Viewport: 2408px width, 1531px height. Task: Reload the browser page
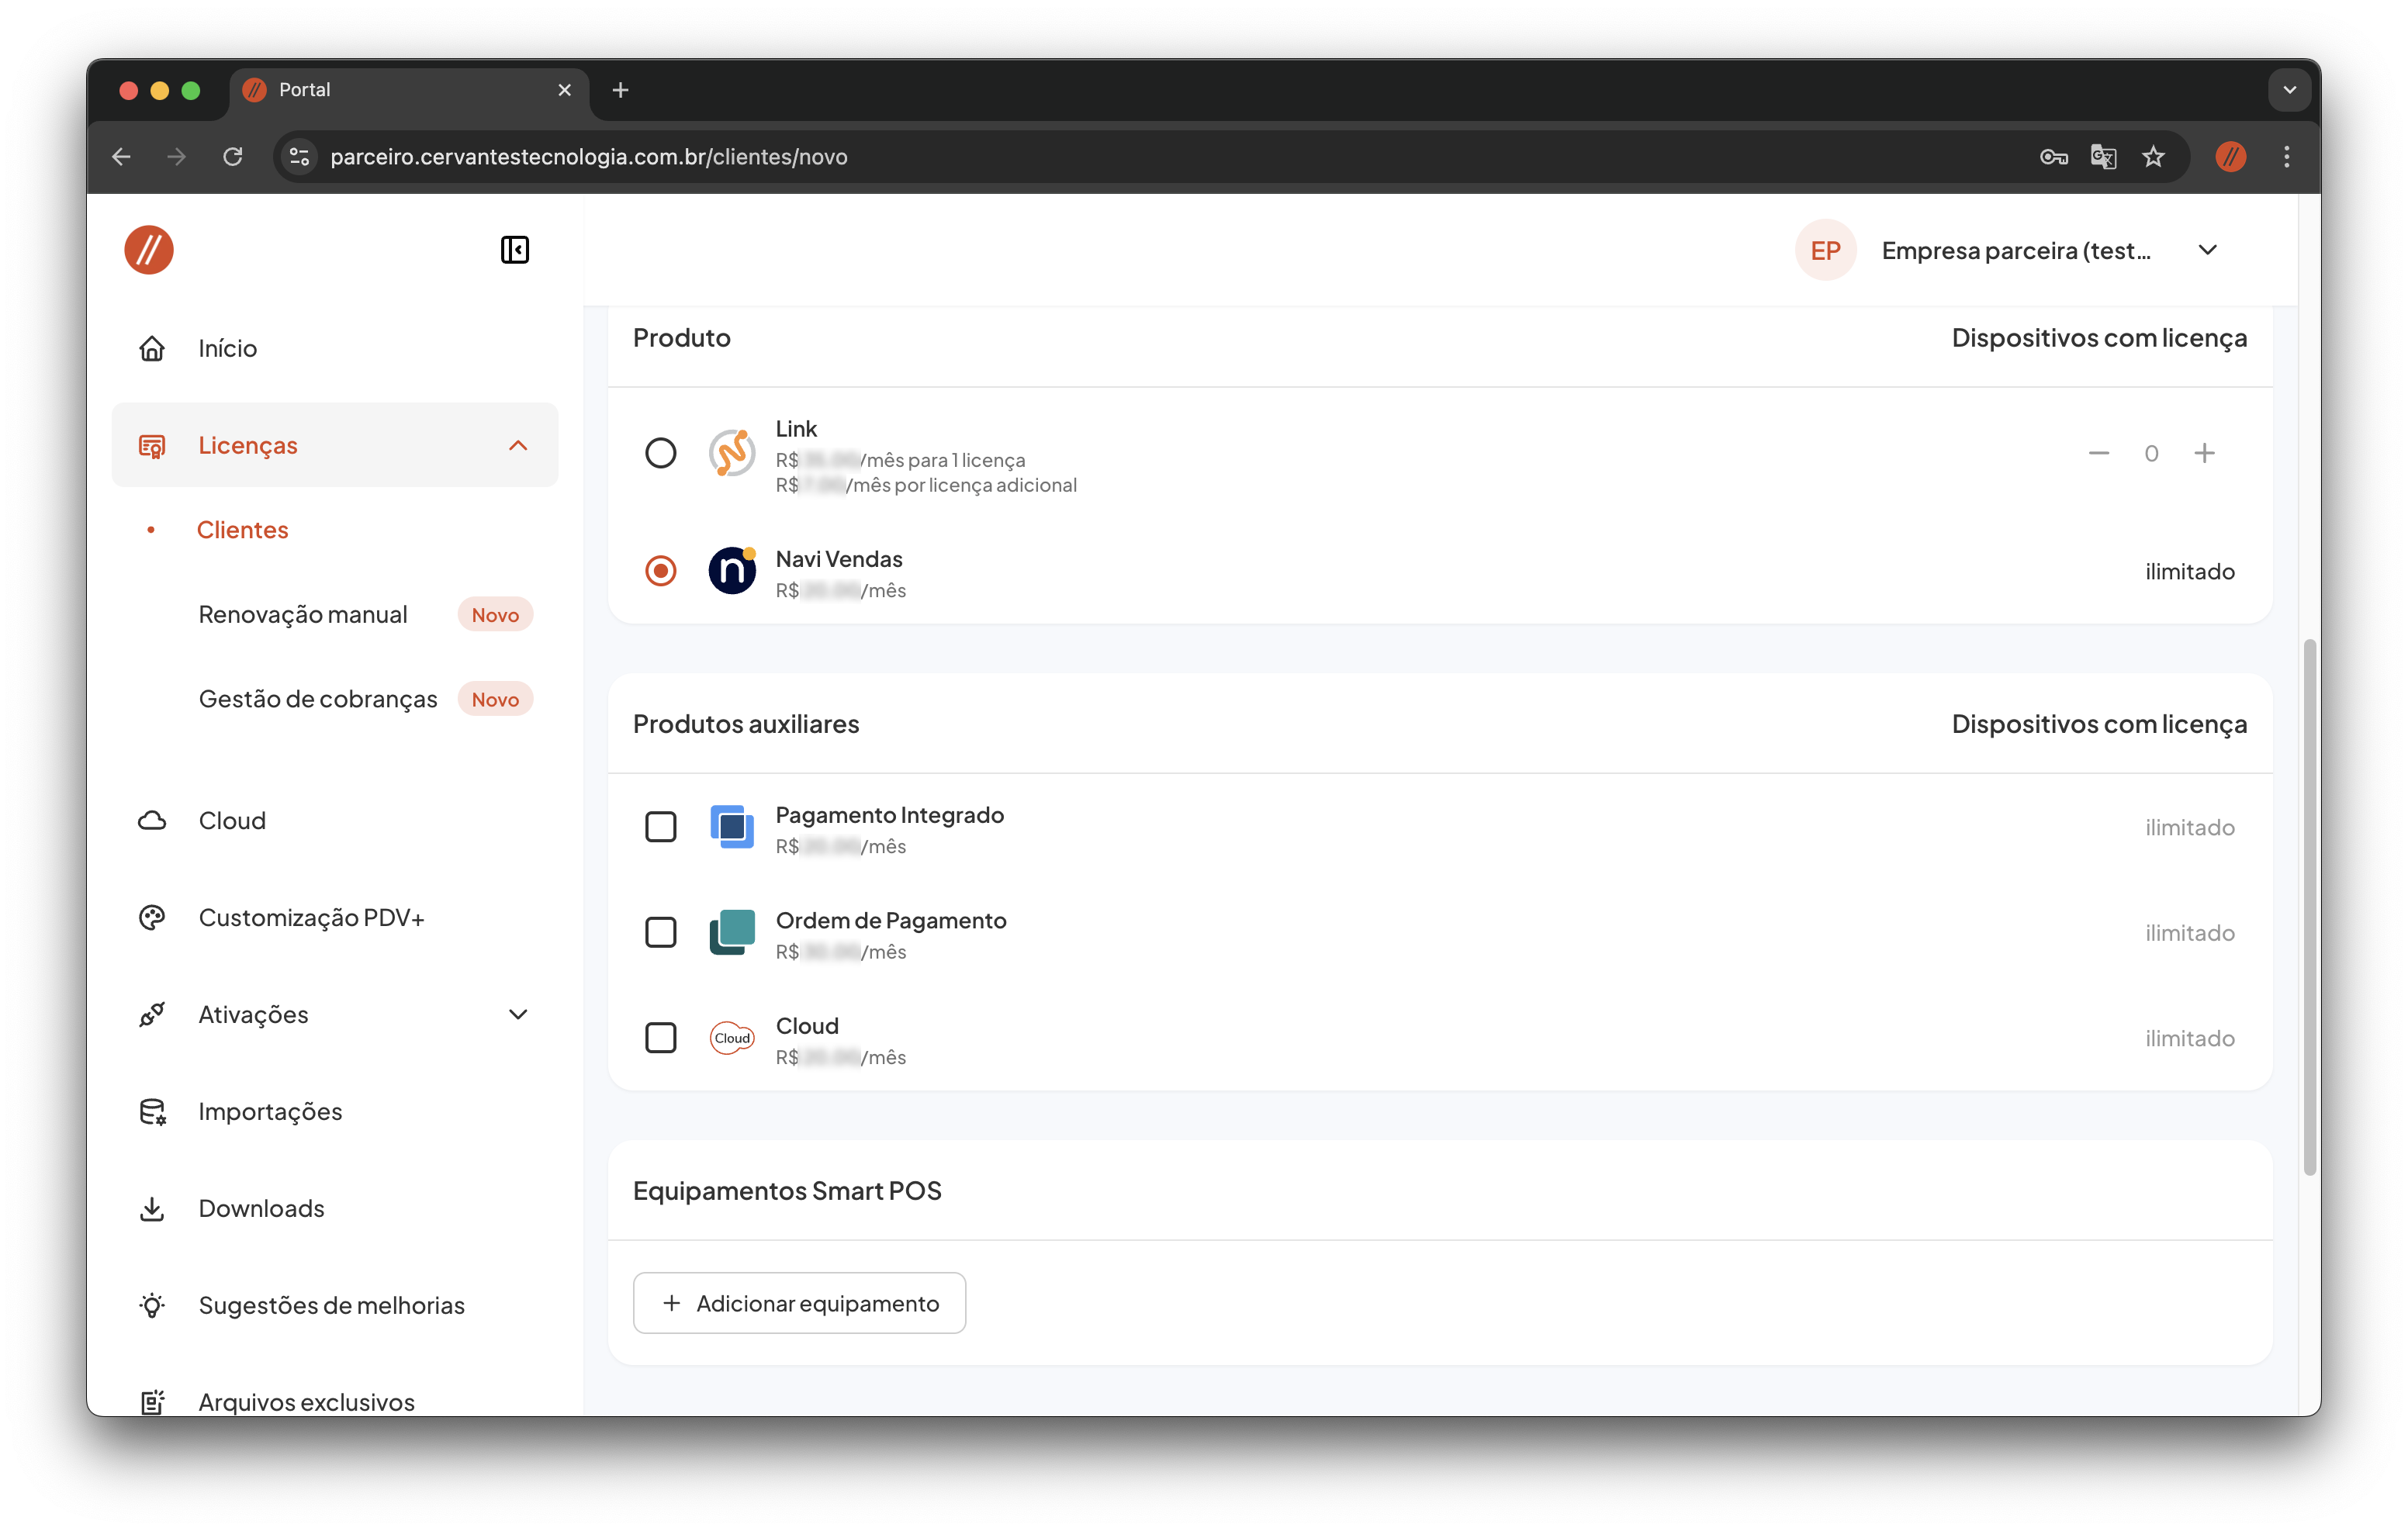(x=233, y=157)
